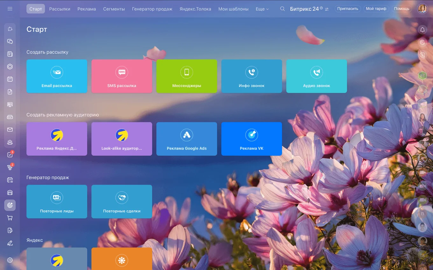433x270 pixels.
Task: Open the hamburger menu in sidebar
Action: [x=10, y=9]
